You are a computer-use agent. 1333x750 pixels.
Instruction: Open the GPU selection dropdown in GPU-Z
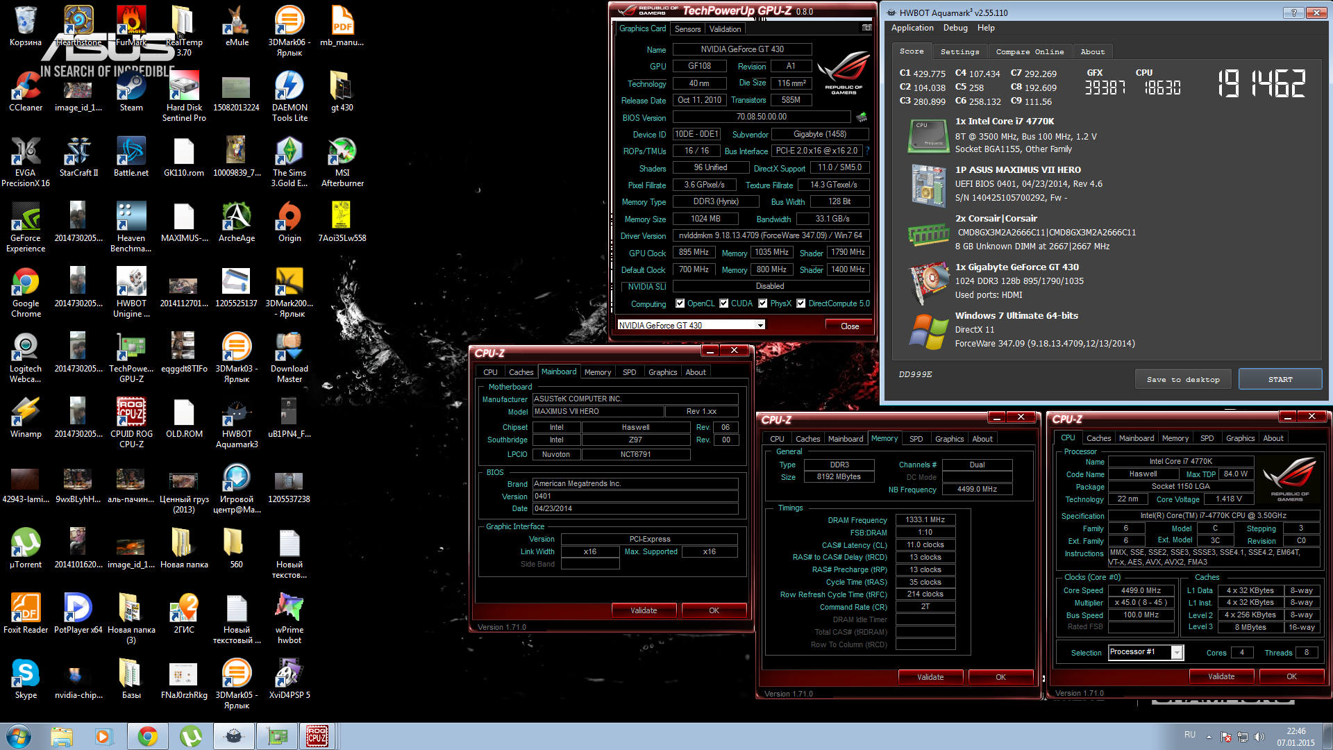click(691, 325)
